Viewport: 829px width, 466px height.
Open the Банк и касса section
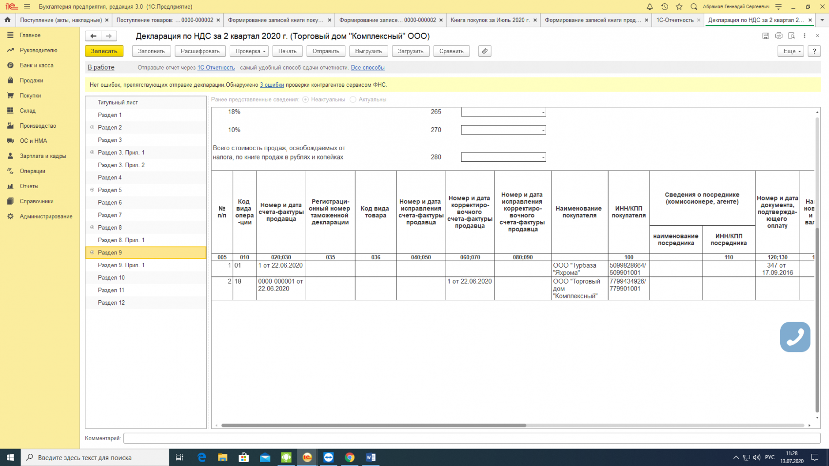coord(37,65)
